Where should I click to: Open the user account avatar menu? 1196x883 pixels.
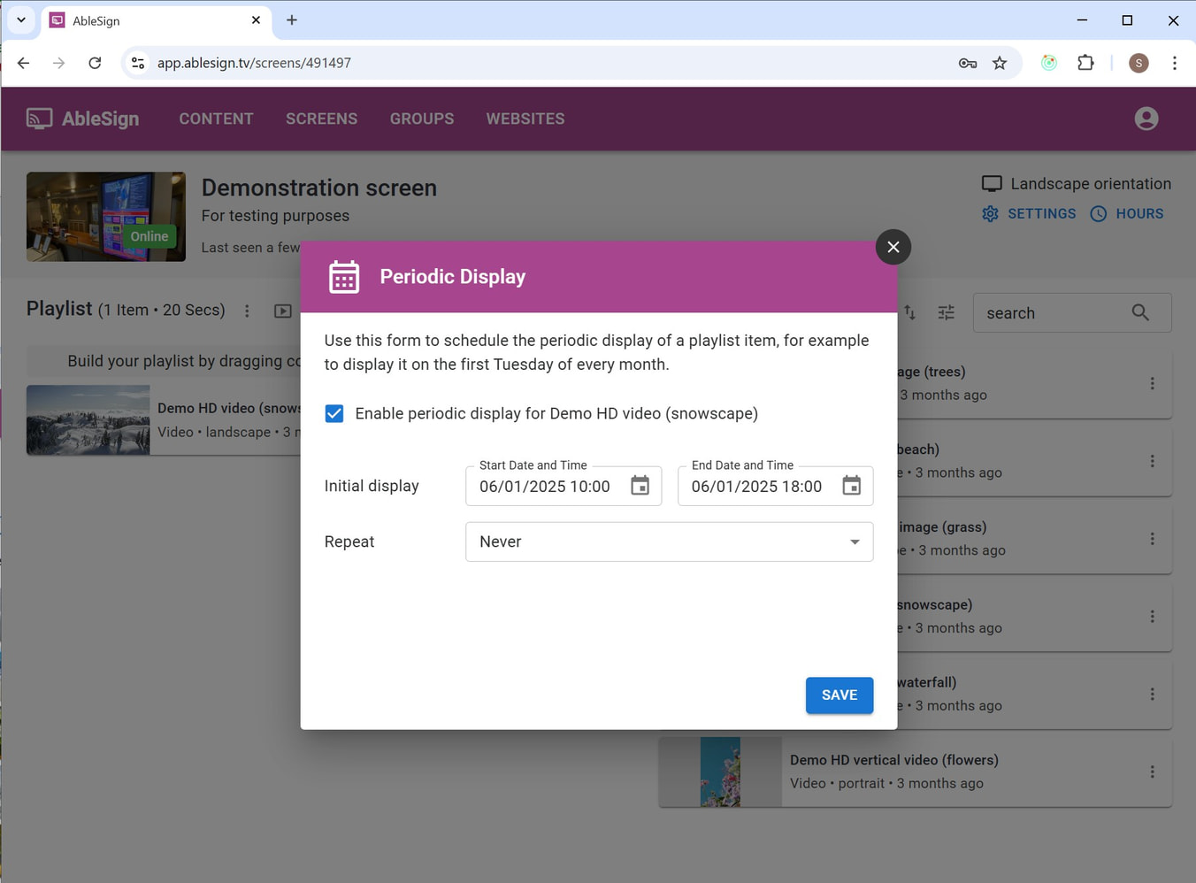pyautogui.click(x=1146, y=119)
